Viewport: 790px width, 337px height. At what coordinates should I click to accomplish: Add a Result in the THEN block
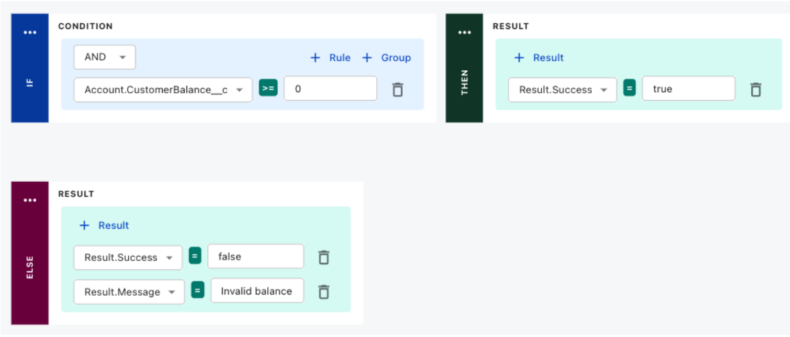click(x=539, y=58)
